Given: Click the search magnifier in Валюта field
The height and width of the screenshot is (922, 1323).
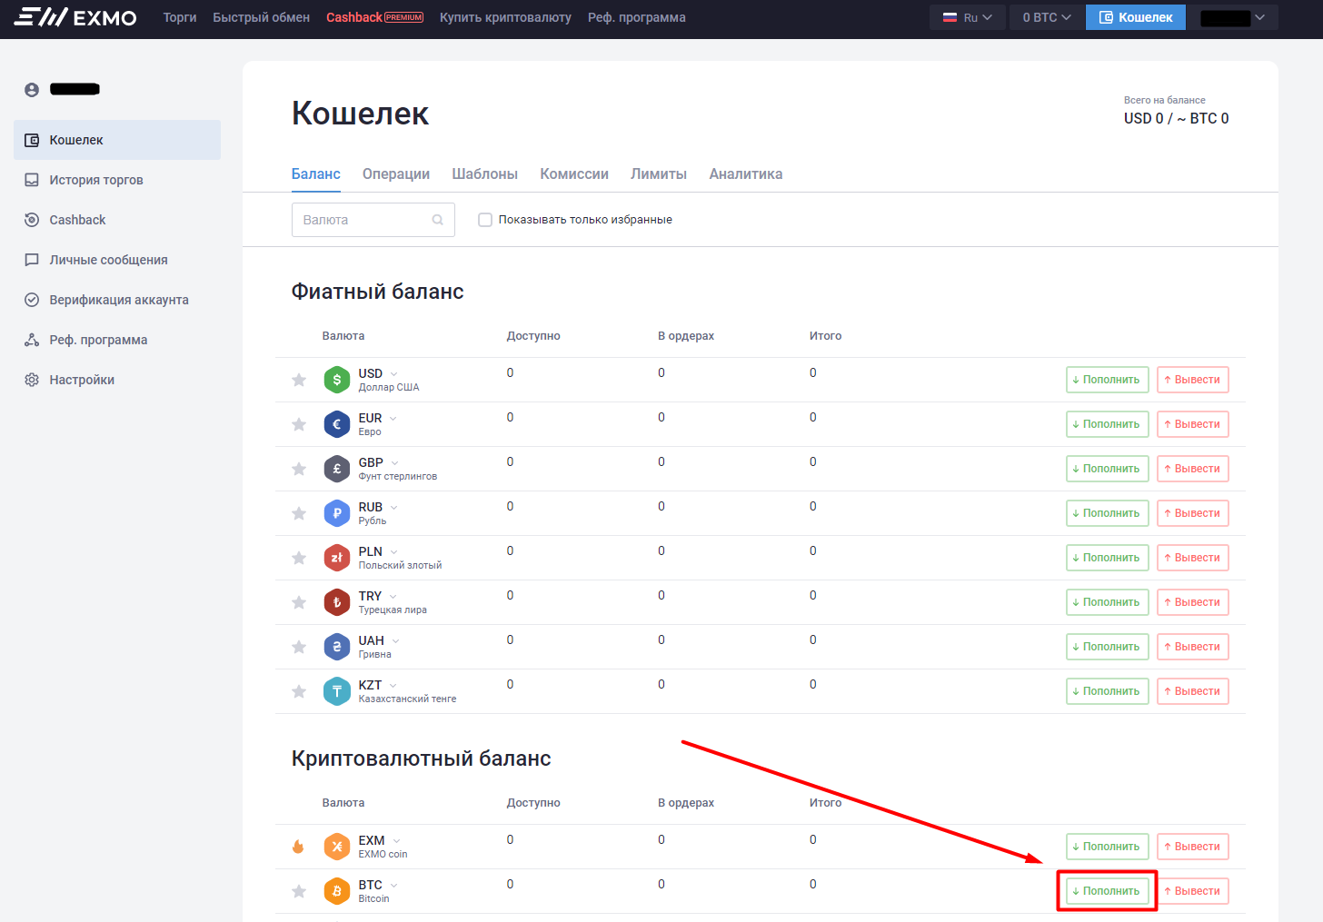Looking at the screenshot, I should [437, 220].
